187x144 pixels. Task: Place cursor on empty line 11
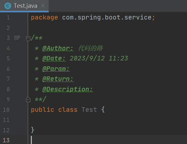click(x=107, y=120)
